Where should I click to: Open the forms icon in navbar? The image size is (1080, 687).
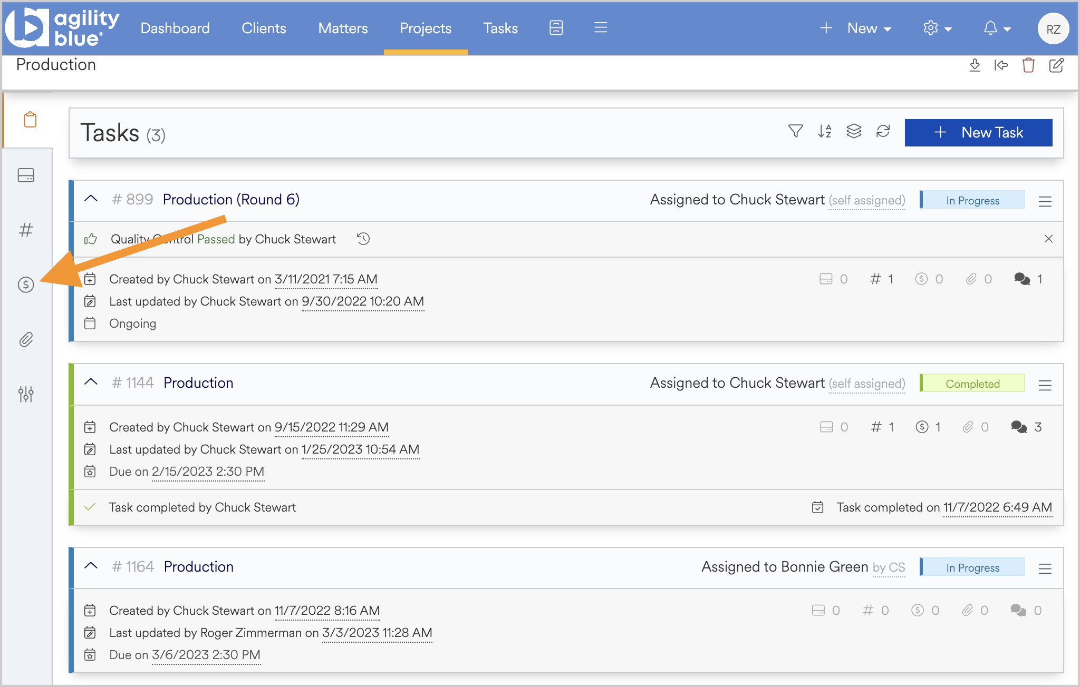pos(556,28)
